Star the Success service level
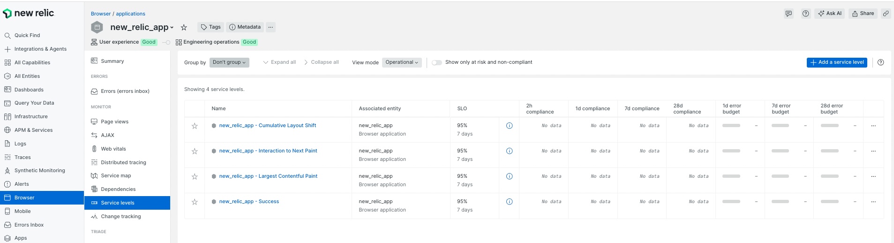 (195, 202)
